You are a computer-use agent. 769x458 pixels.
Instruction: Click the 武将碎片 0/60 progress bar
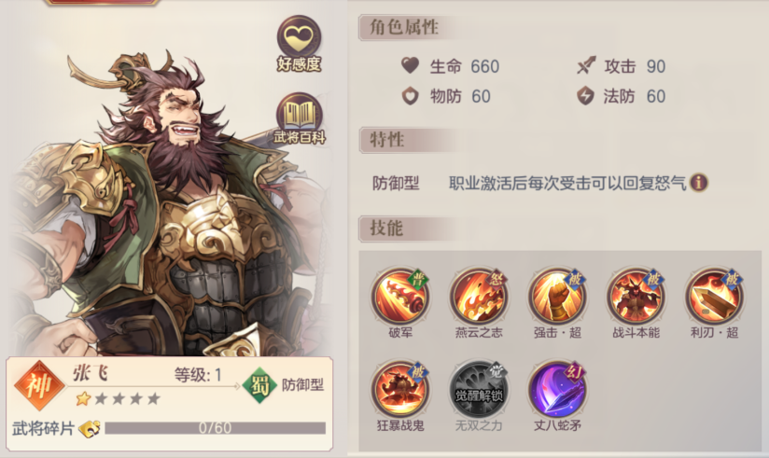[215, 428]
